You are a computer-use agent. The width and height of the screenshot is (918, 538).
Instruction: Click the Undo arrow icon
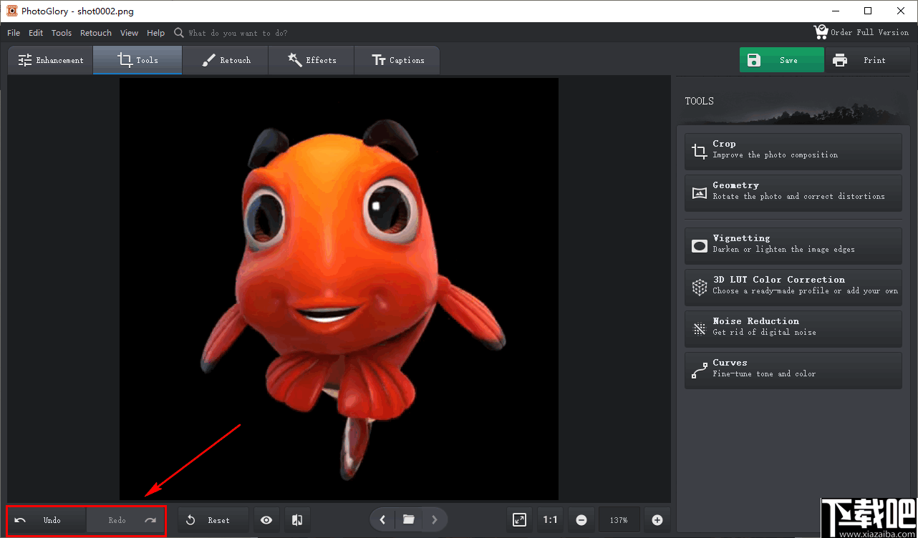coord(20,520)
